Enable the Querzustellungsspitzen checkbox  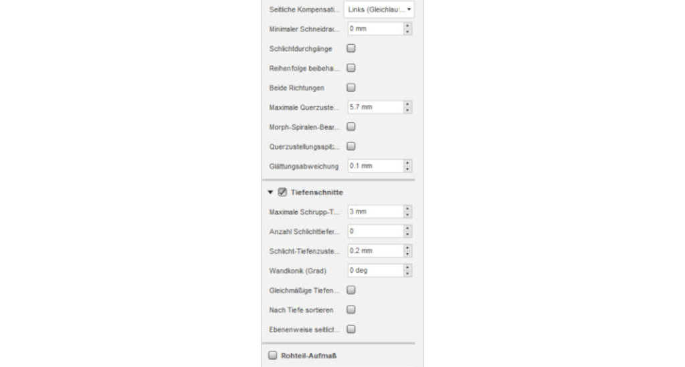pos(351,146)
